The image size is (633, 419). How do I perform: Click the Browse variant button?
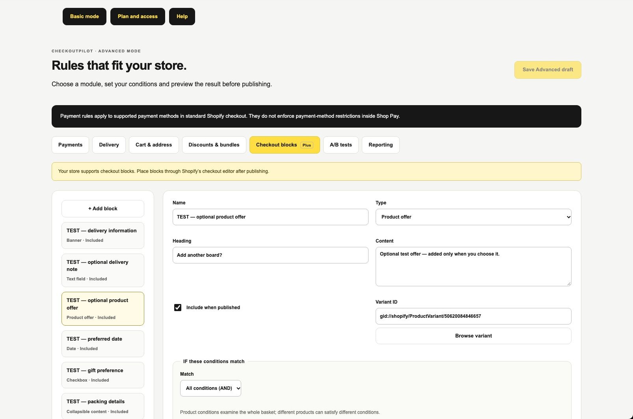(x=473, y=336)
